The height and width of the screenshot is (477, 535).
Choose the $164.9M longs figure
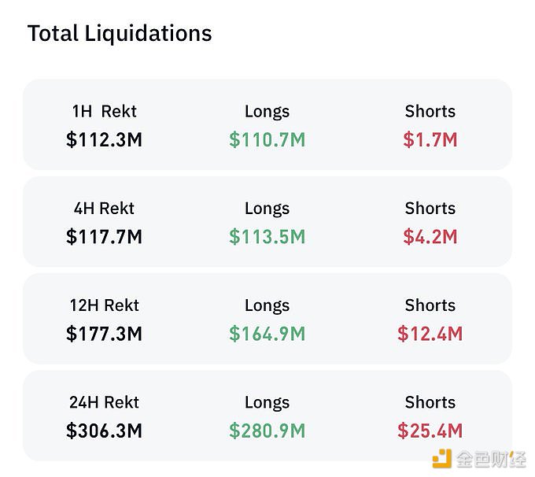pos(267,334)
